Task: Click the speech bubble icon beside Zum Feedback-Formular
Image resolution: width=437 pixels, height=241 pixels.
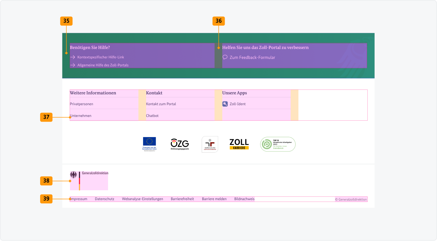Action: 225,57
